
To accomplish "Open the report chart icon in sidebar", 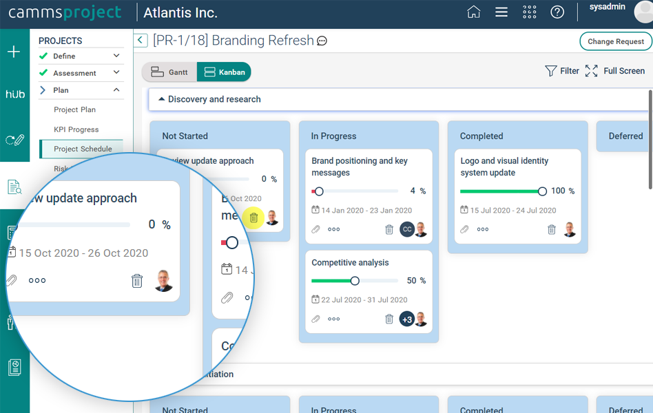I will tap(14, 368).
